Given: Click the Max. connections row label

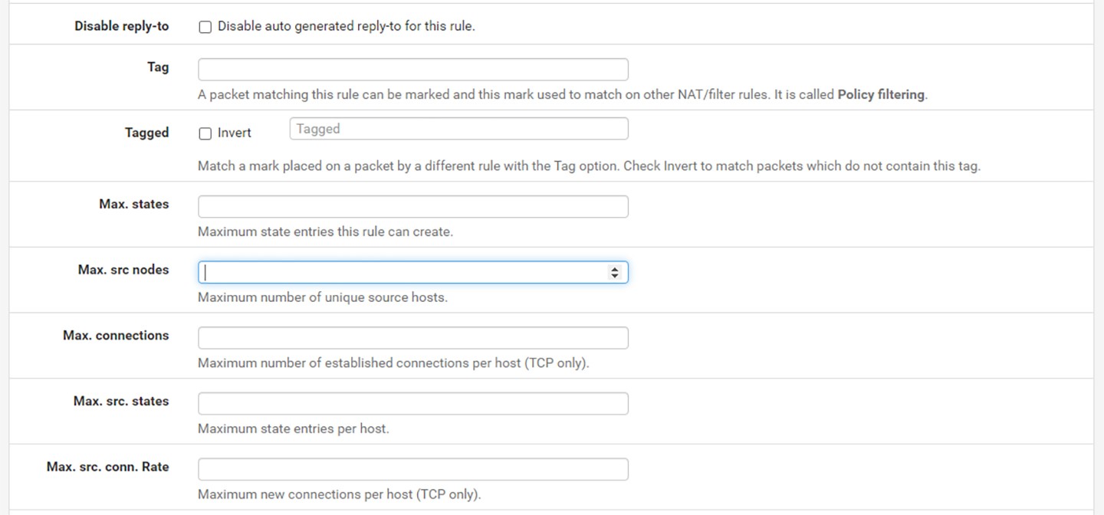Looking at the screenshot, I should click(116, 335).
